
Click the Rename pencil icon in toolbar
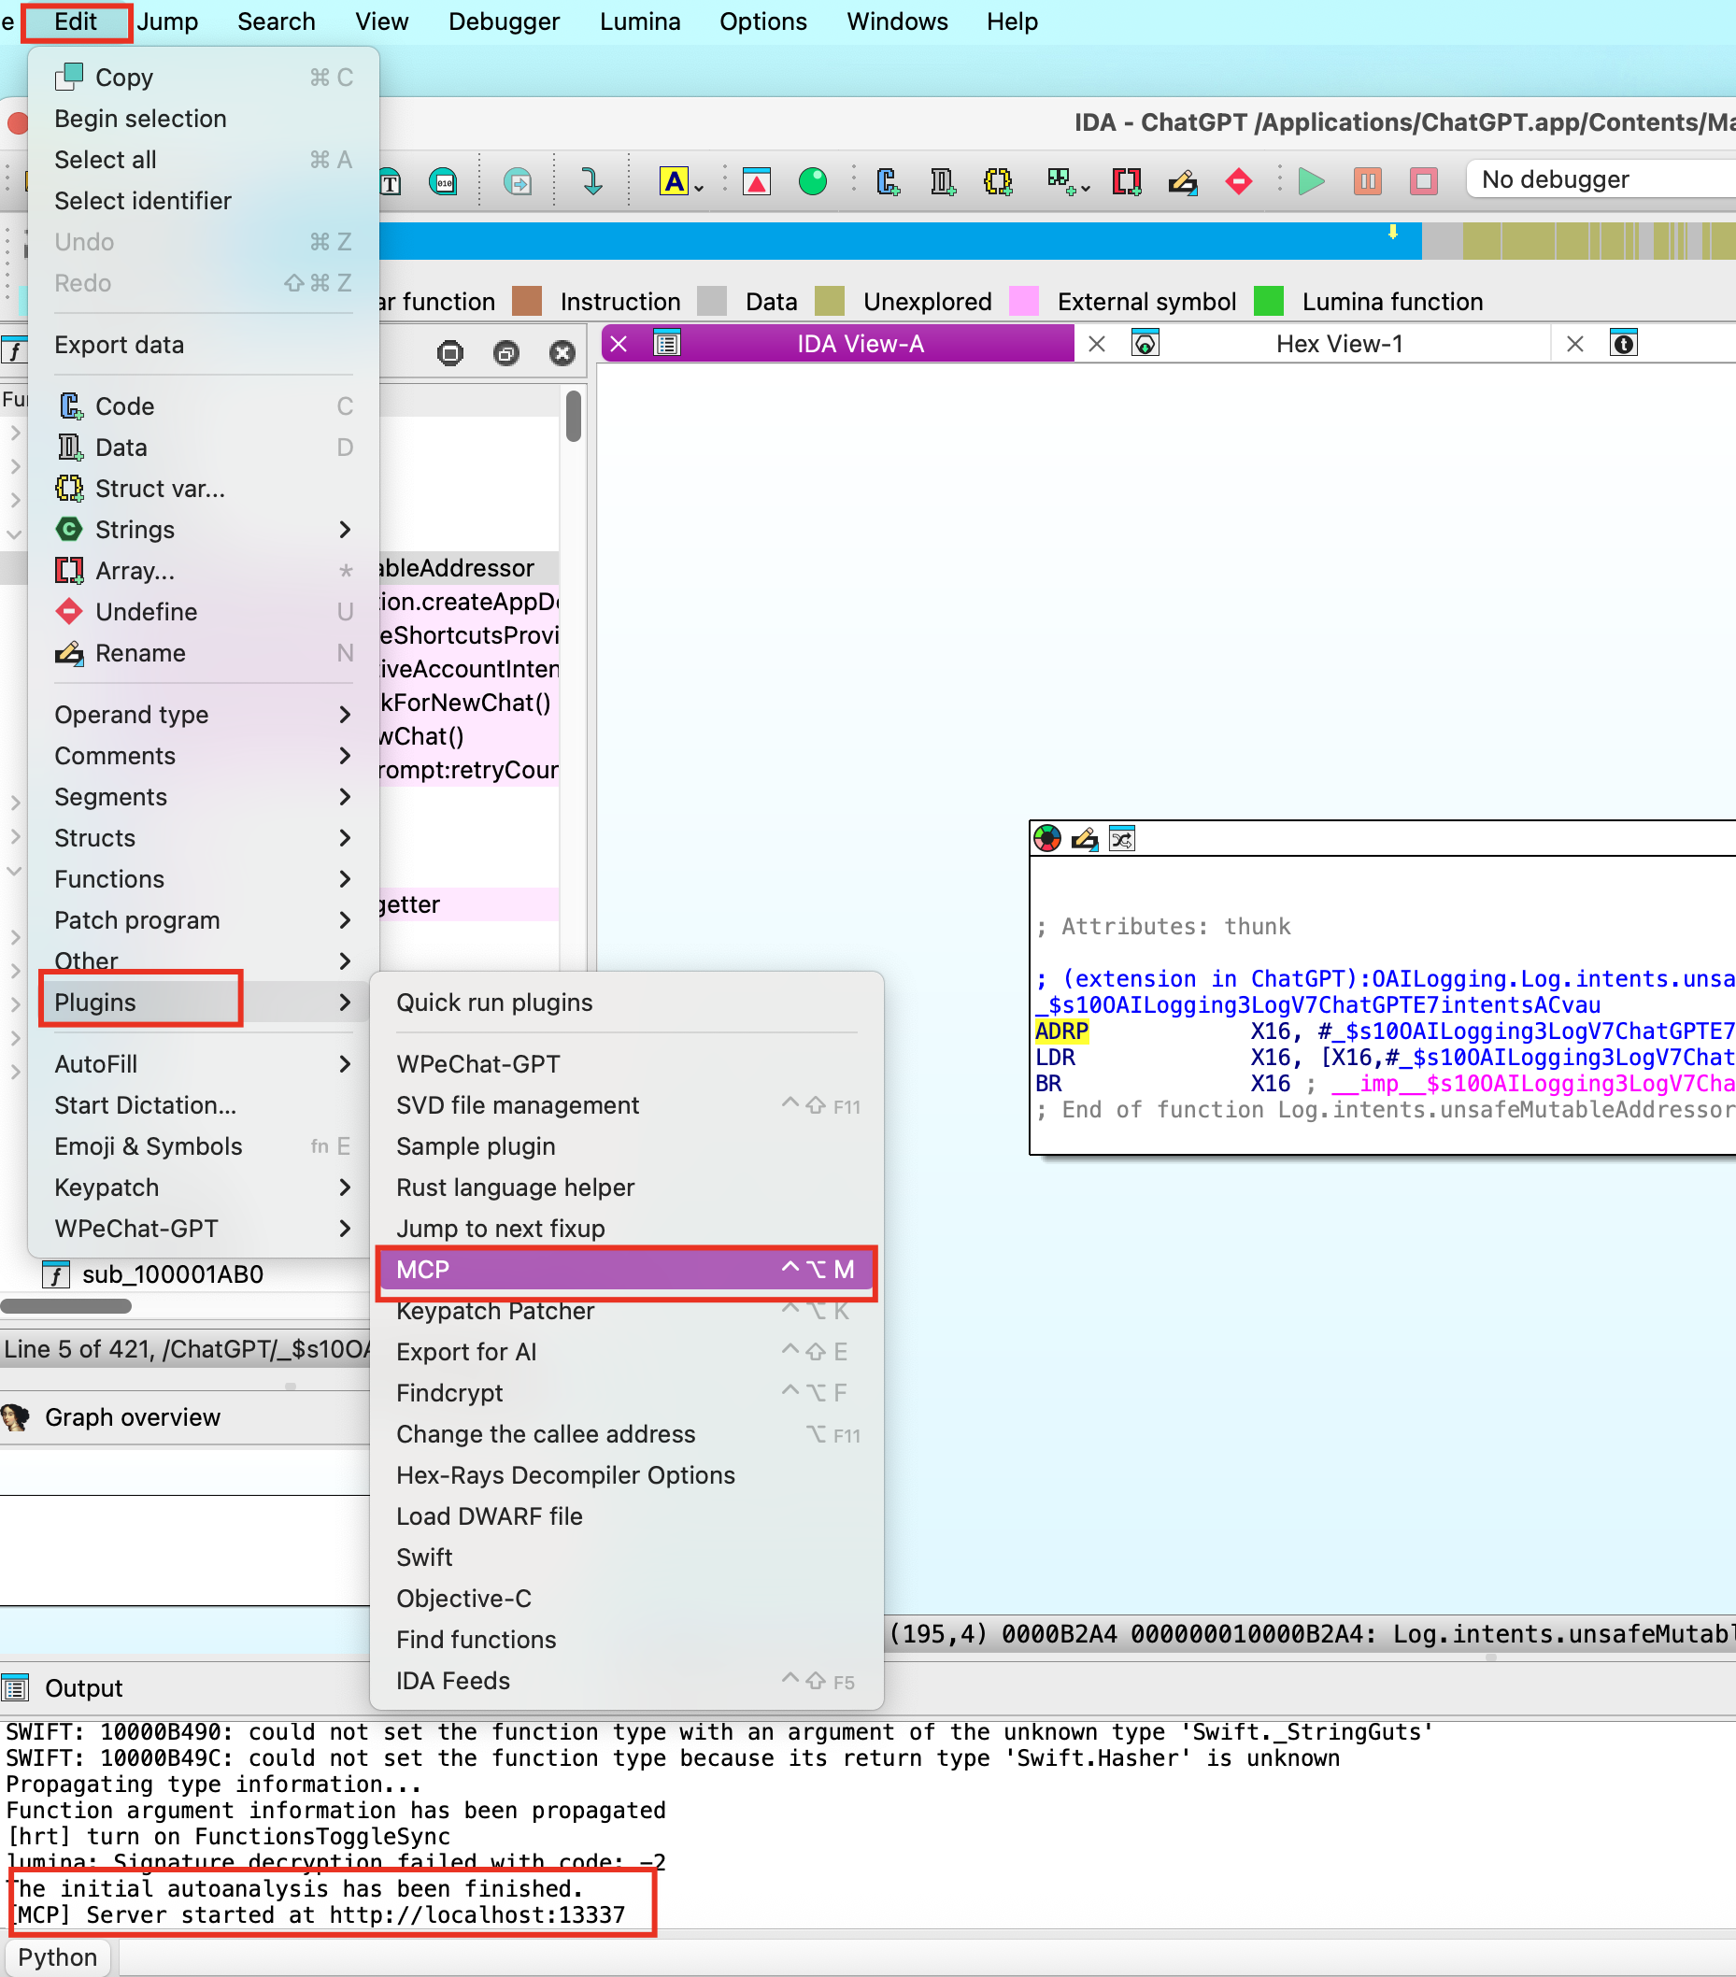pyautogui.click(x=1182, y=181)
